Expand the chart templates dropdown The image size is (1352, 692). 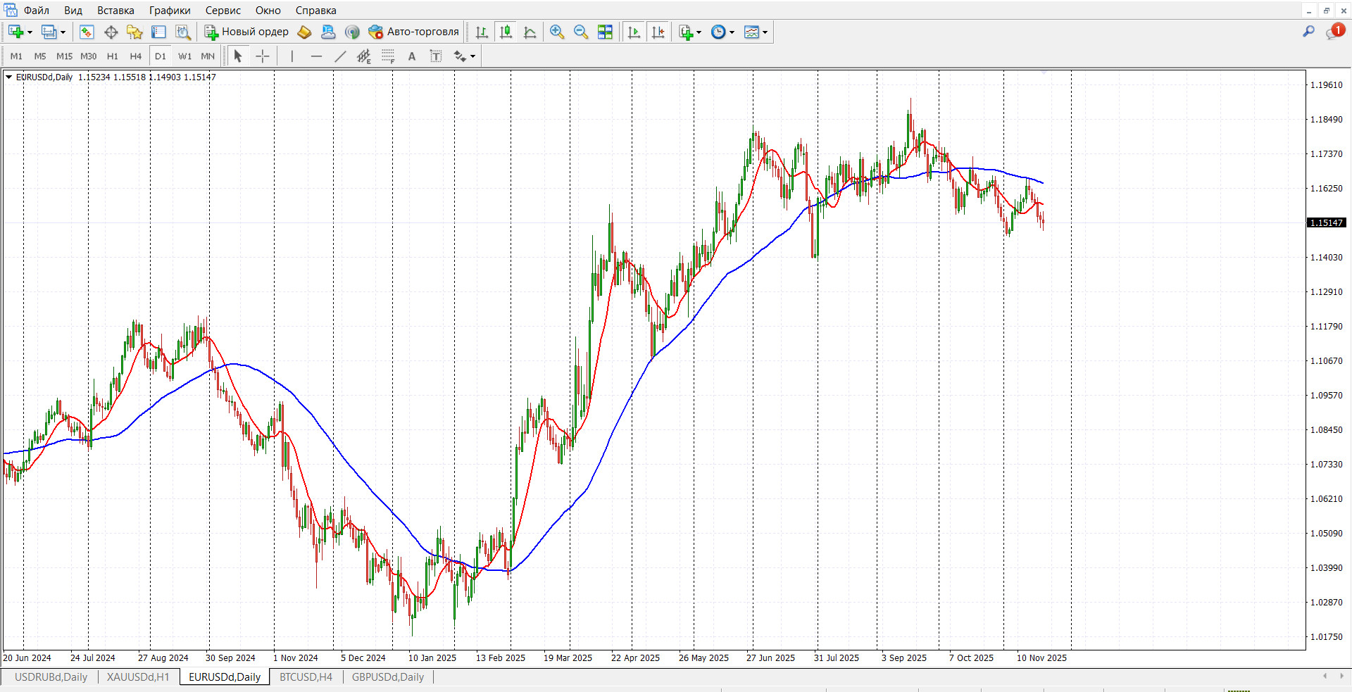coord(765,32)
